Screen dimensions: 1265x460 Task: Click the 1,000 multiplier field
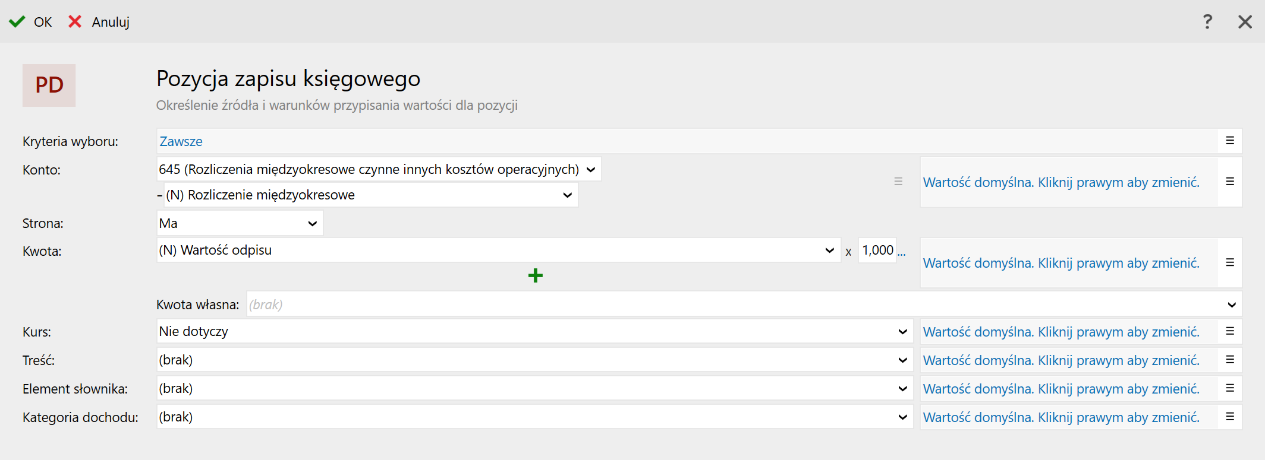pyautogui.click(x=877, y=250)
